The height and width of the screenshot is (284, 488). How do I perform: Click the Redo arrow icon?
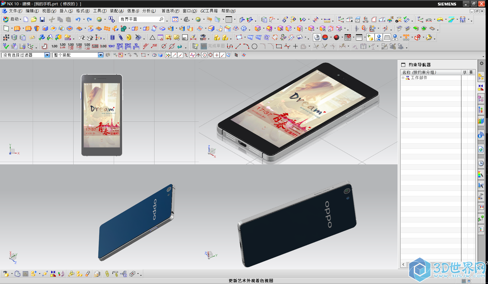(x=89, y=19)
